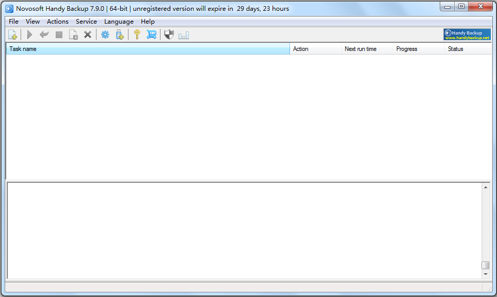Visit the Handy Backup website banner

467,34
